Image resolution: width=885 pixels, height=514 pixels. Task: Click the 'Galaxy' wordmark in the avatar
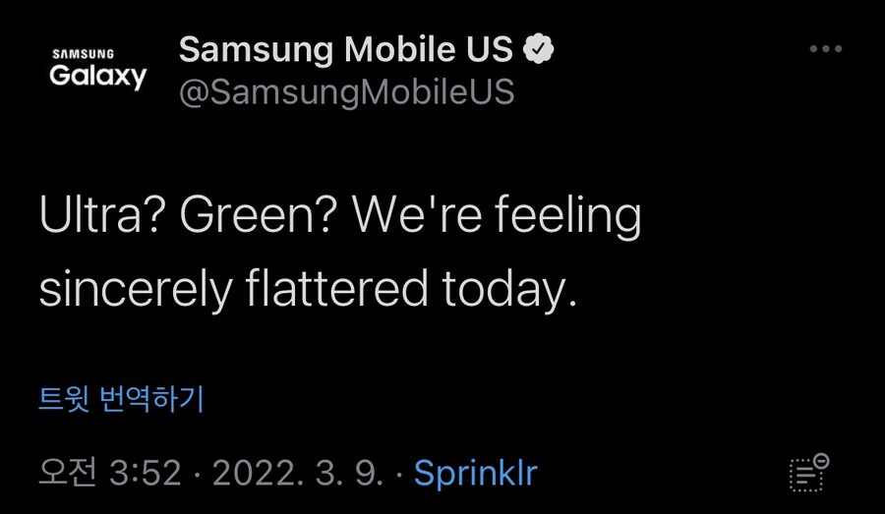tap(97, 77)
